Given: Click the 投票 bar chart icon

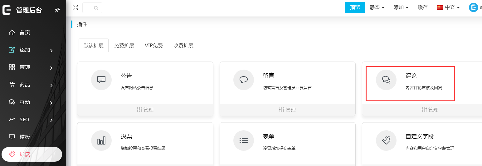Looking at the screenshot, I should (101, 141).
